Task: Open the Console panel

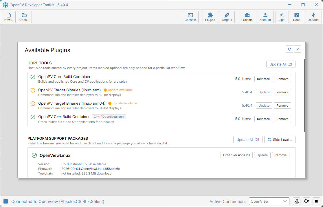Action: (190, 17)
